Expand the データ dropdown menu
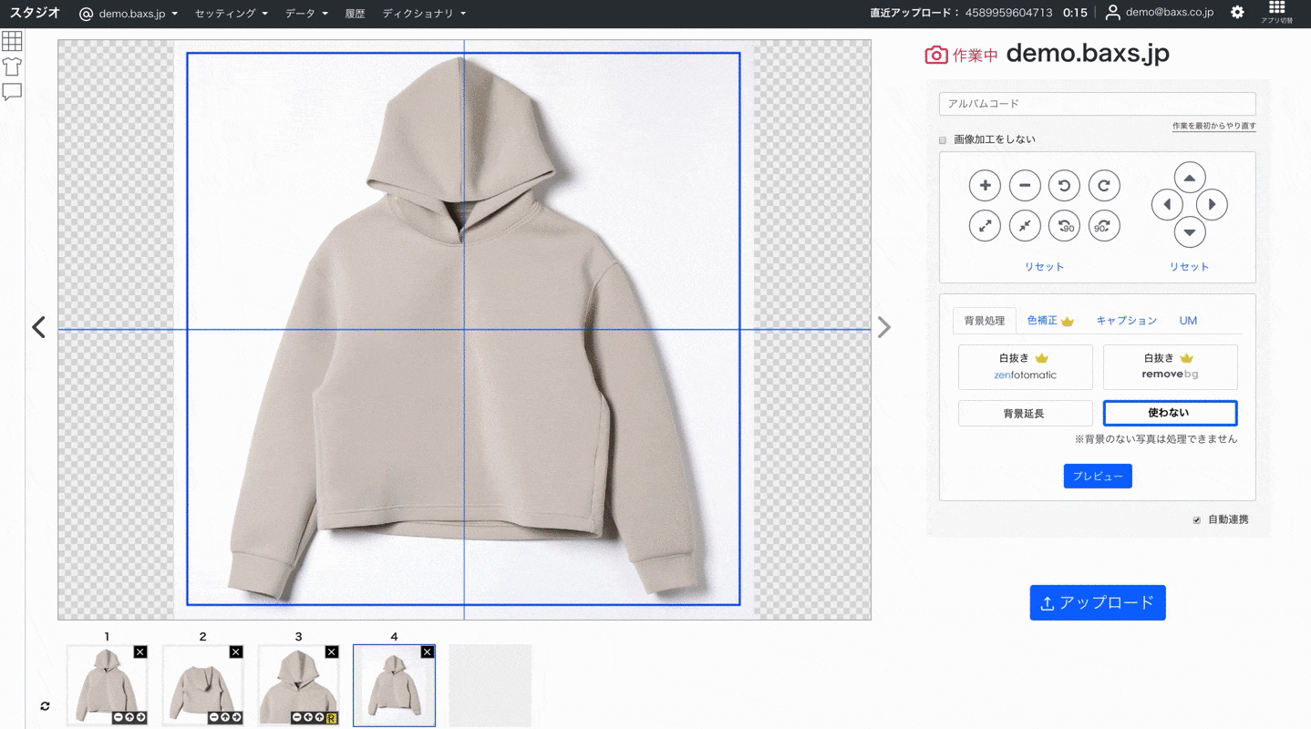The width and height of the screenshot is (1311, 729). (306, 14)
